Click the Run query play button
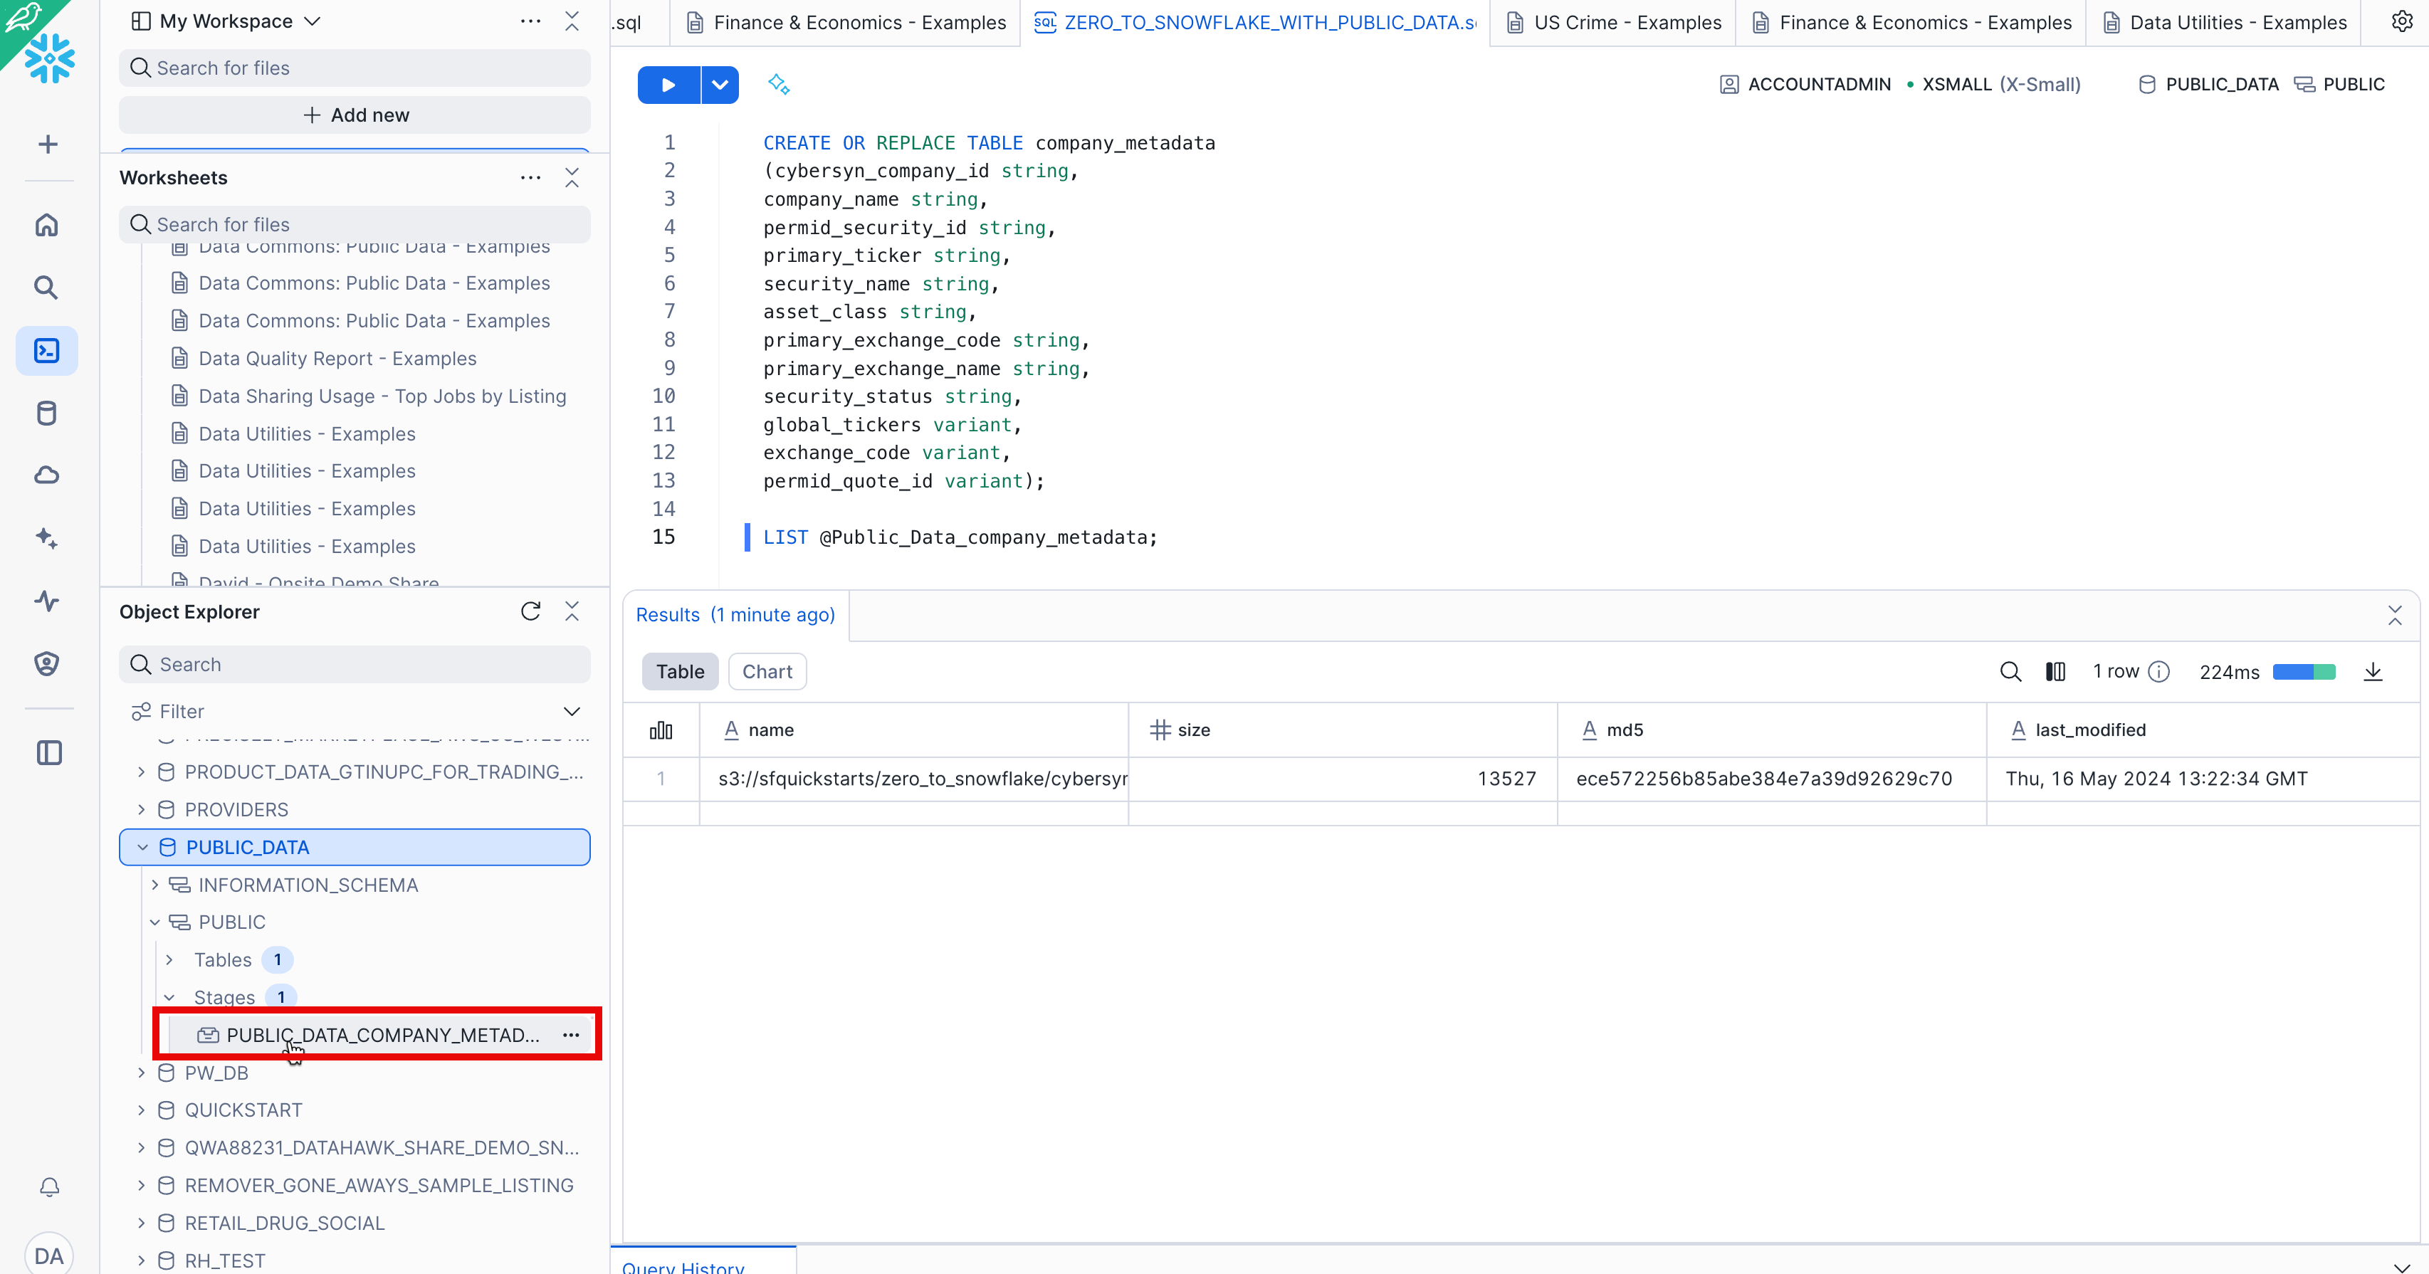The width and height of the screenshot is (2429, 1274). coord(668,85)
